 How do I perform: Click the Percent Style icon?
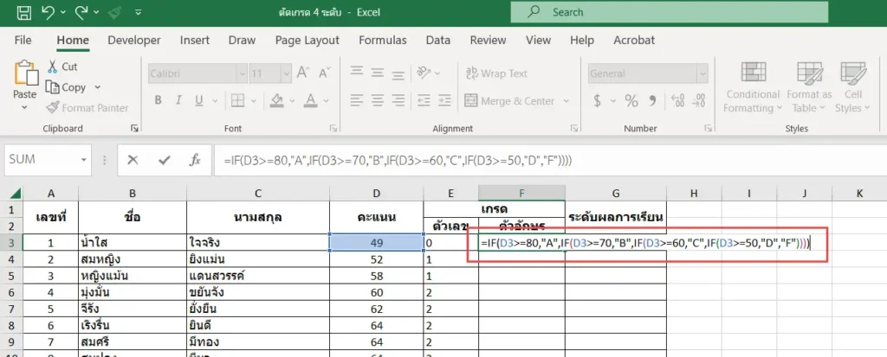point(631,100)
